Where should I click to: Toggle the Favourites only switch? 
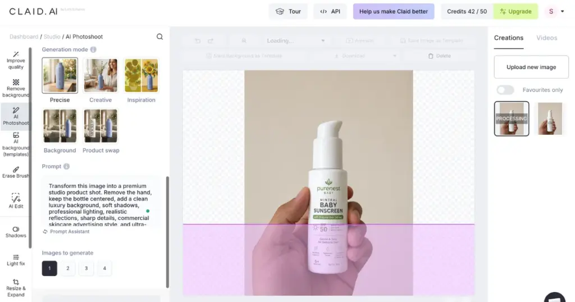(505, 90)
